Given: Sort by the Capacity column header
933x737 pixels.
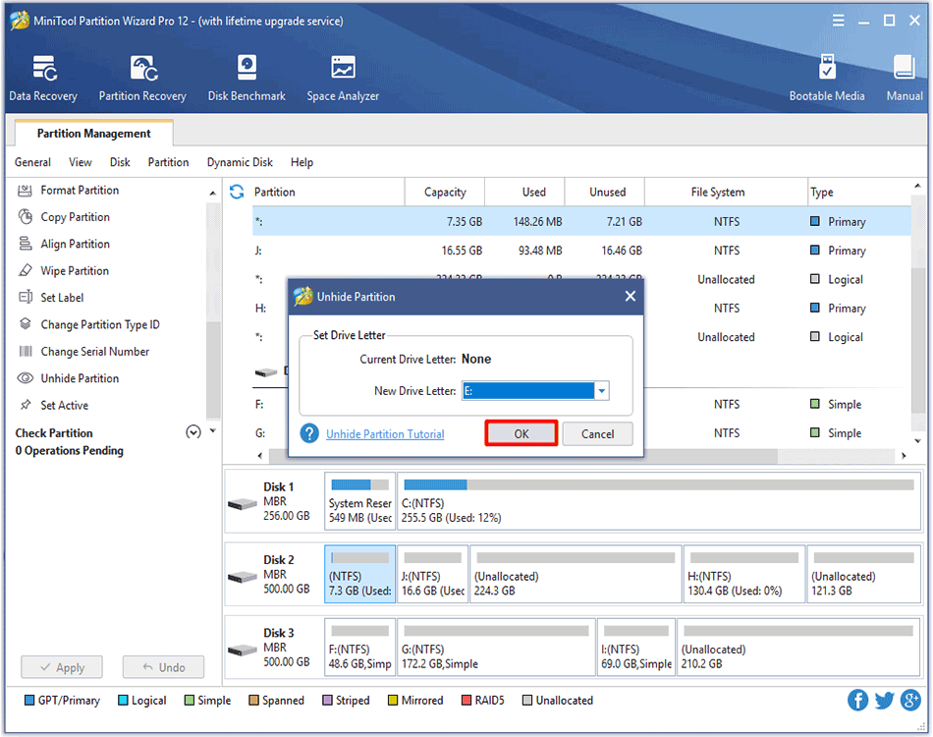Looking at the screenshot, I should point(445,192).
